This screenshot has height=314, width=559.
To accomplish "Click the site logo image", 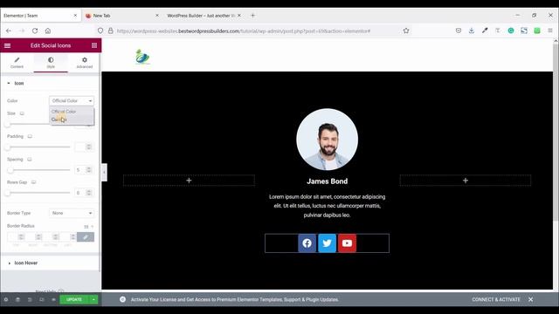I will (142, 57).
